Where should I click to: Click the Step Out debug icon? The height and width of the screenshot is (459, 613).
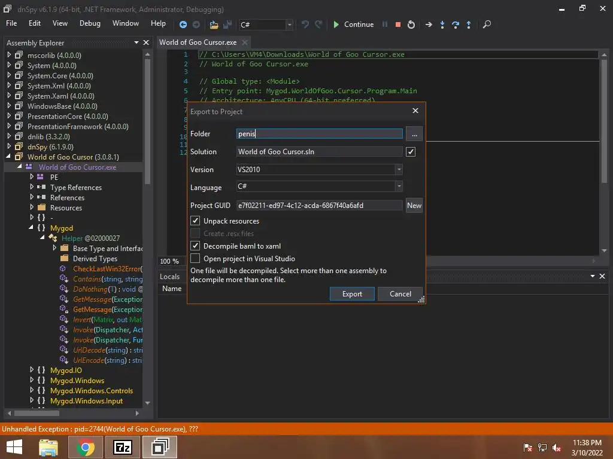469,25
